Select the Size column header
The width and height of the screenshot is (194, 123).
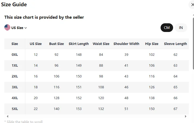[x=15, y=44]
